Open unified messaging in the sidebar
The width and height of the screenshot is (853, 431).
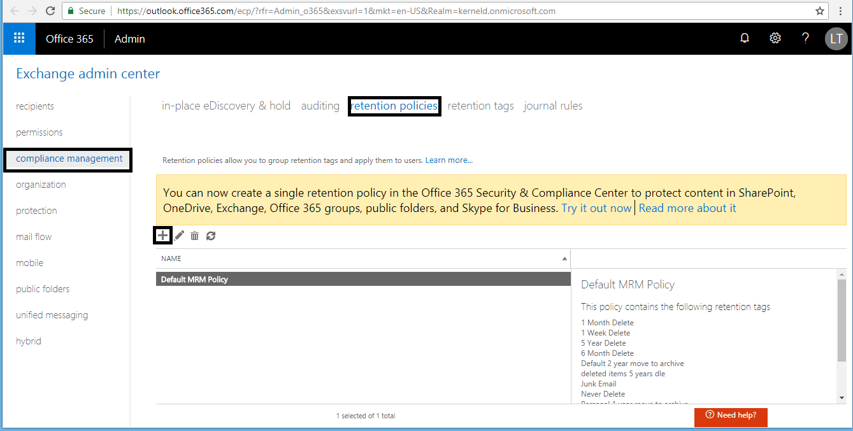coord(52,315)
